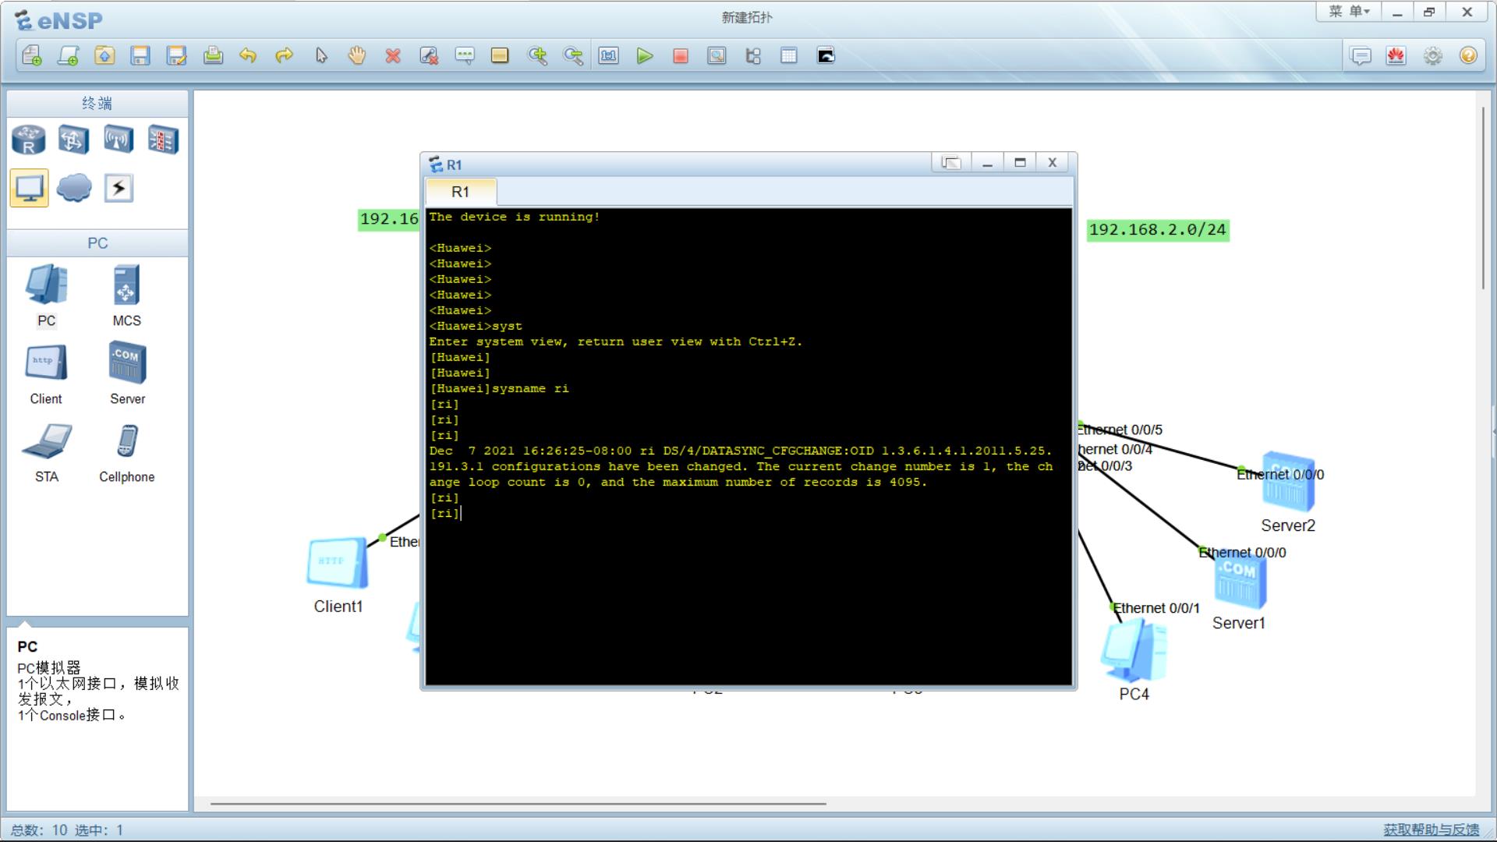Add a text note with speech bubble tool
Screen dimensions: 1497x842
[x=465, y=55]
